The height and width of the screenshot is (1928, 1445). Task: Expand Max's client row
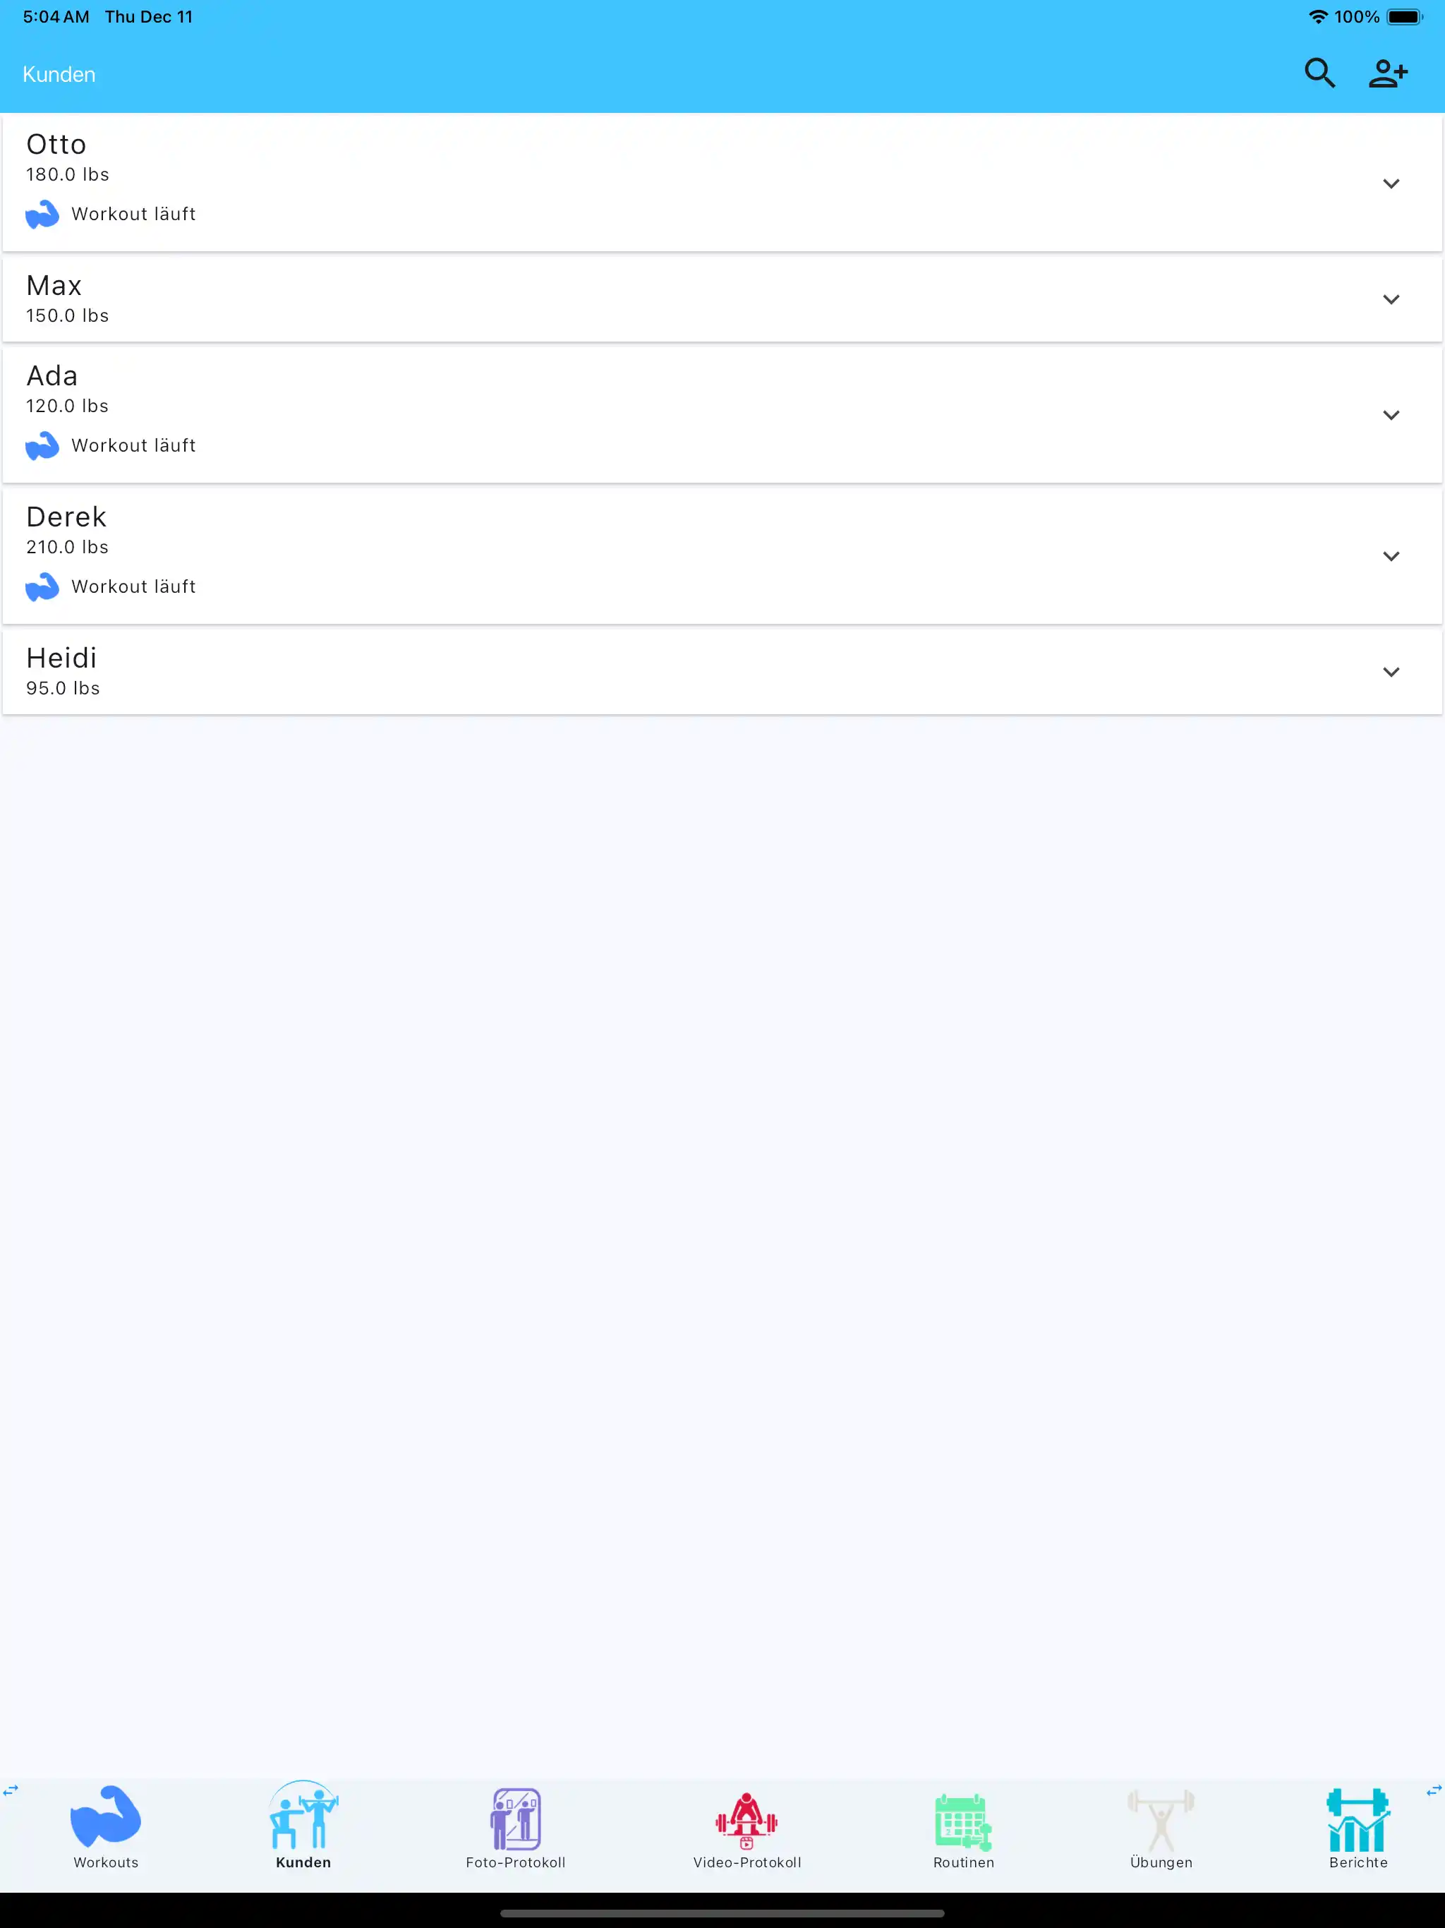[1391, 299]
